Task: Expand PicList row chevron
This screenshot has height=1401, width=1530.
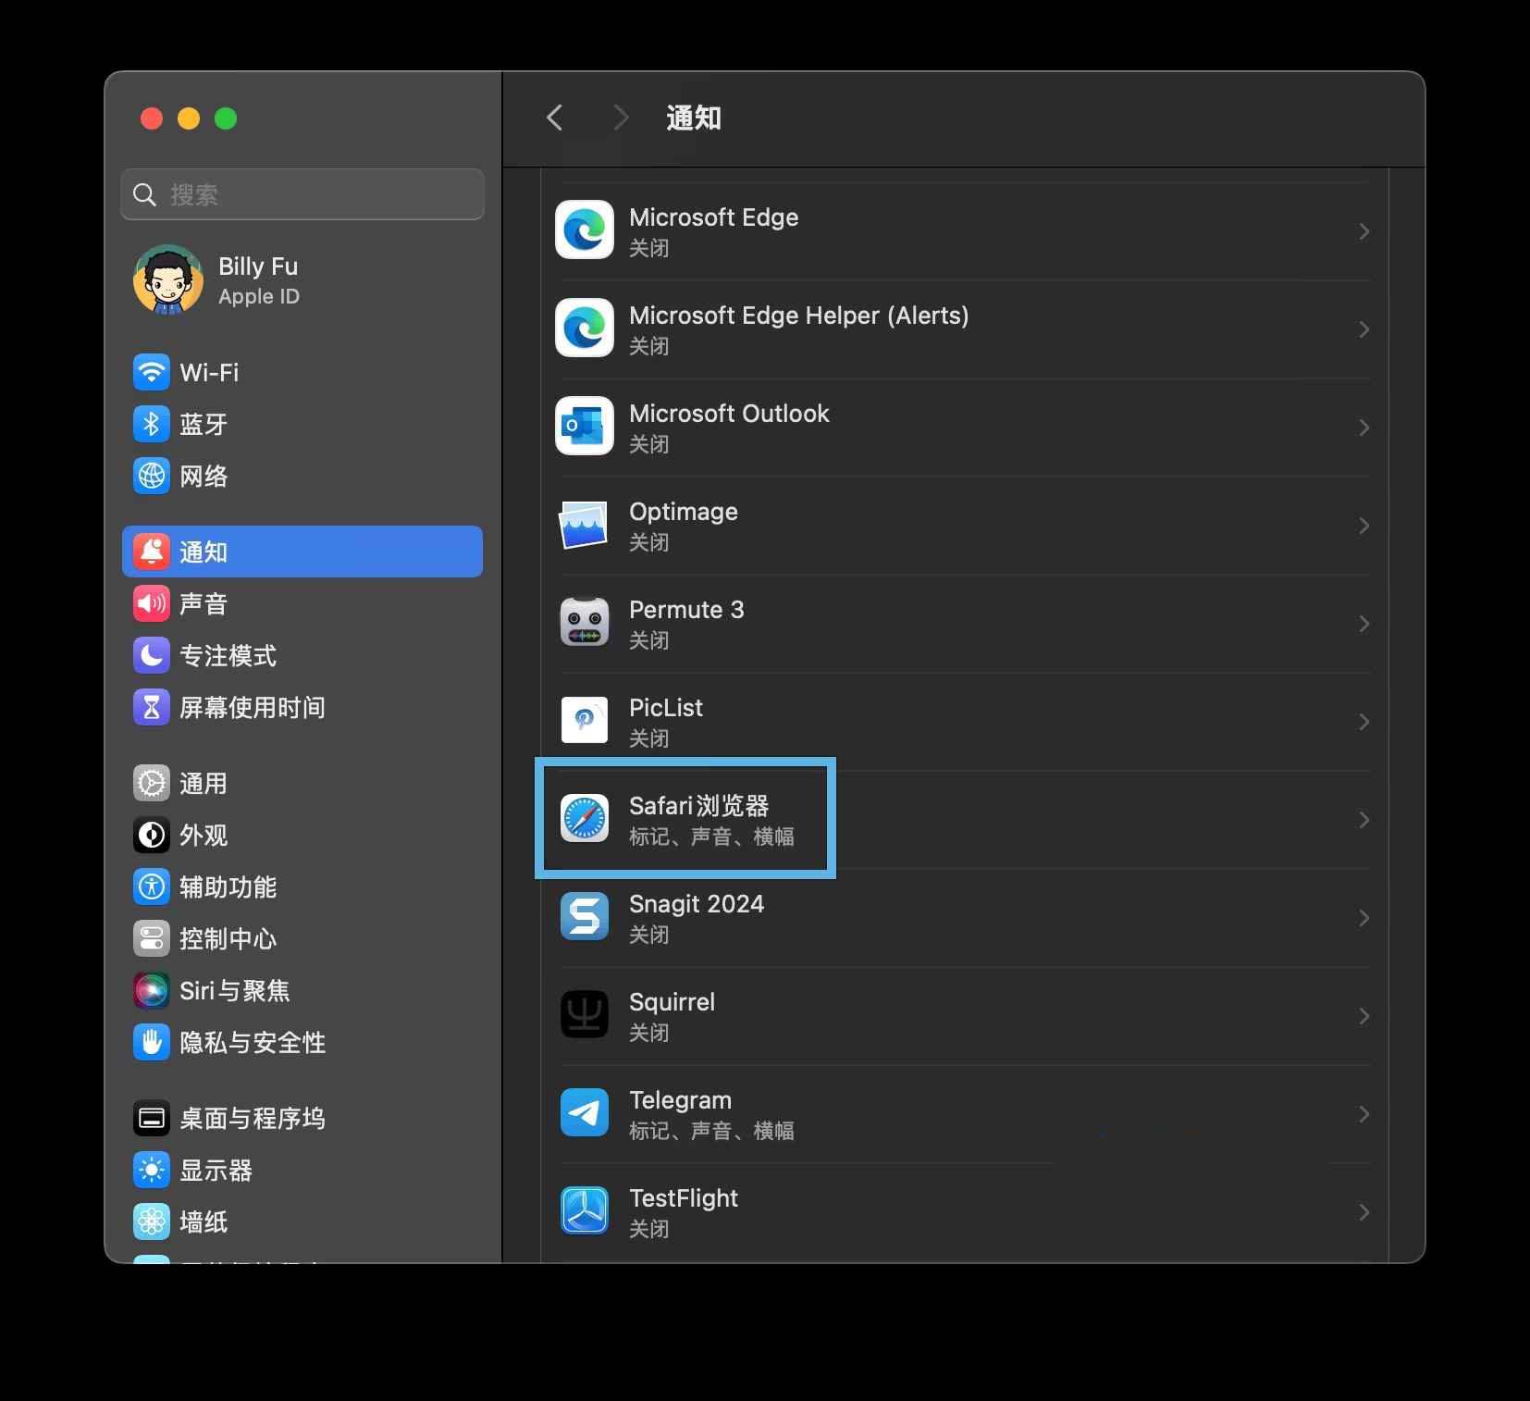Action: coord(1363,722)
